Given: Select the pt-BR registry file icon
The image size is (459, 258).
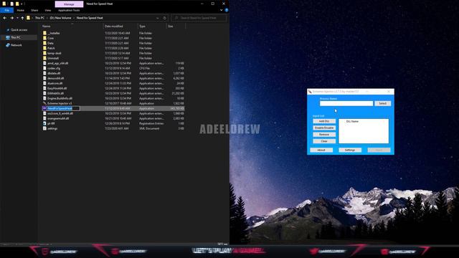Looking at the screenshot, I should click(44, 123).
